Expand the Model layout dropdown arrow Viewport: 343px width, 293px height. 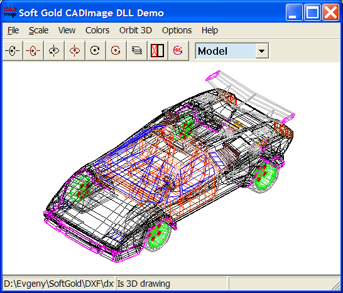pos(261,51)
